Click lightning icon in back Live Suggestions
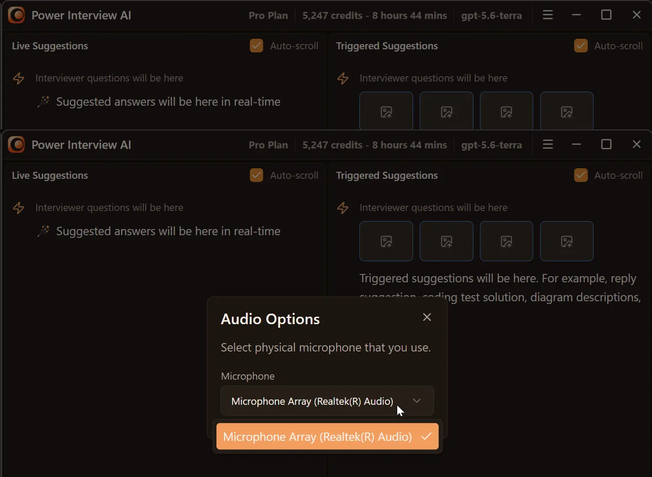652x477 pixels. [18, 78]
